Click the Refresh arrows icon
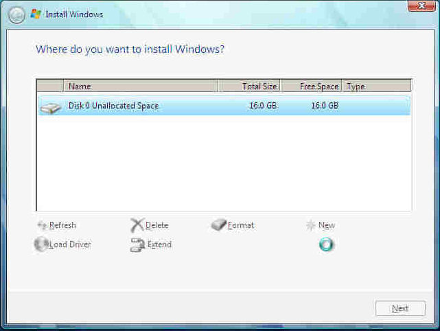Image resolution: width=440 pixels, height=331 pixels. pyautogui.click(x=42, y=225)
